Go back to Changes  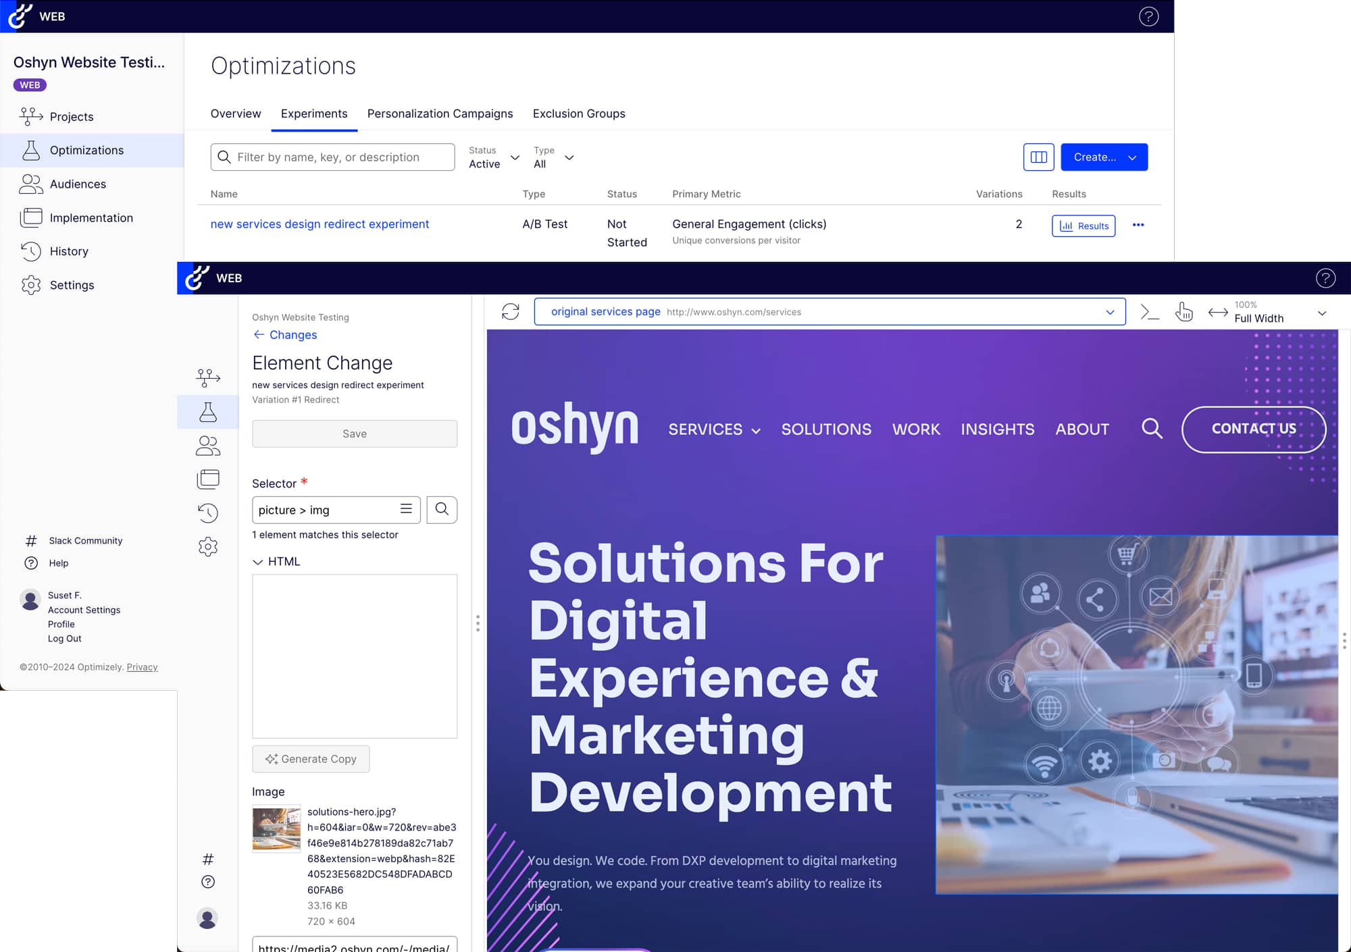point(284,335)
